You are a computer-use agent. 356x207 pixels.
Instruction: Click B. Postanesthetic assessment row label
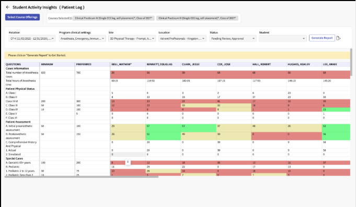[16, 136]
